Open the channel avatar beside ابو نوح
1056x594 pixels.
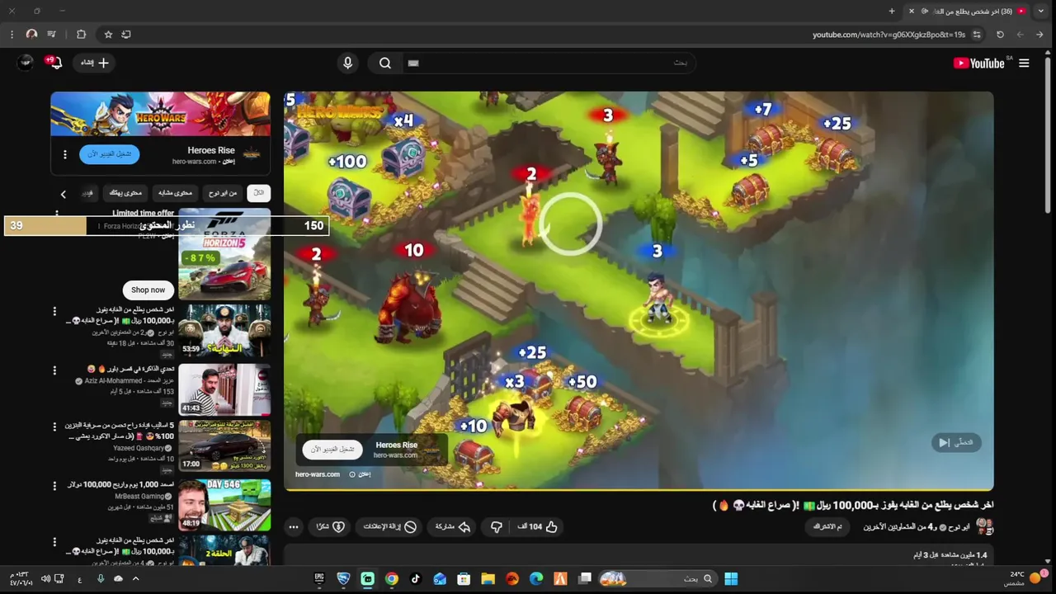pyautogui.click(x=984, y=526)
